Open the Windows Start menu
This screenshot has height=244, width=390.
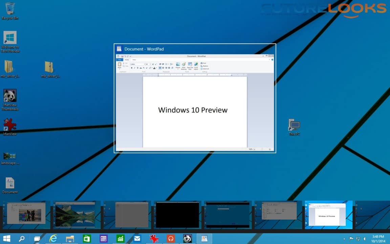click(x=6, y=239)
